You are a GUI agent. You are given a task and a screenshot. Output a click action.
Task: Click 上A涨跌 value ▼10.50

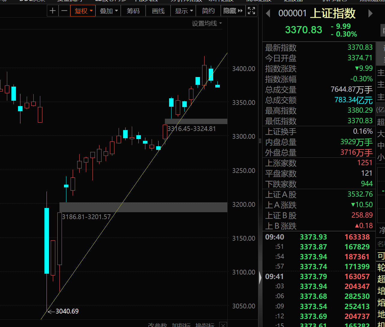[x=362, y=205]
